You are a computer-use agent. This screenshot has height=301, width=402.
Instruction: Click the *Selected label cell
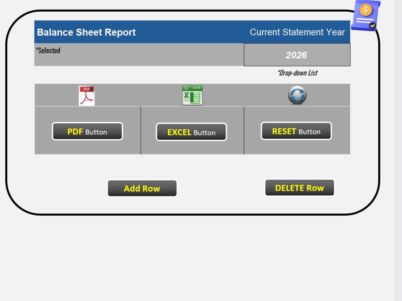click(139, 55)
